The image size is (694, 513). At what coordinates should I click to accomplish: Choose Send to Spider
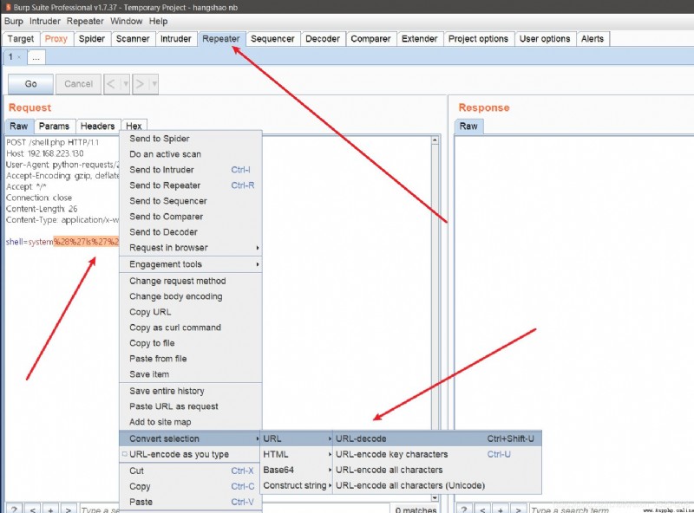click(x=190, y=139)
